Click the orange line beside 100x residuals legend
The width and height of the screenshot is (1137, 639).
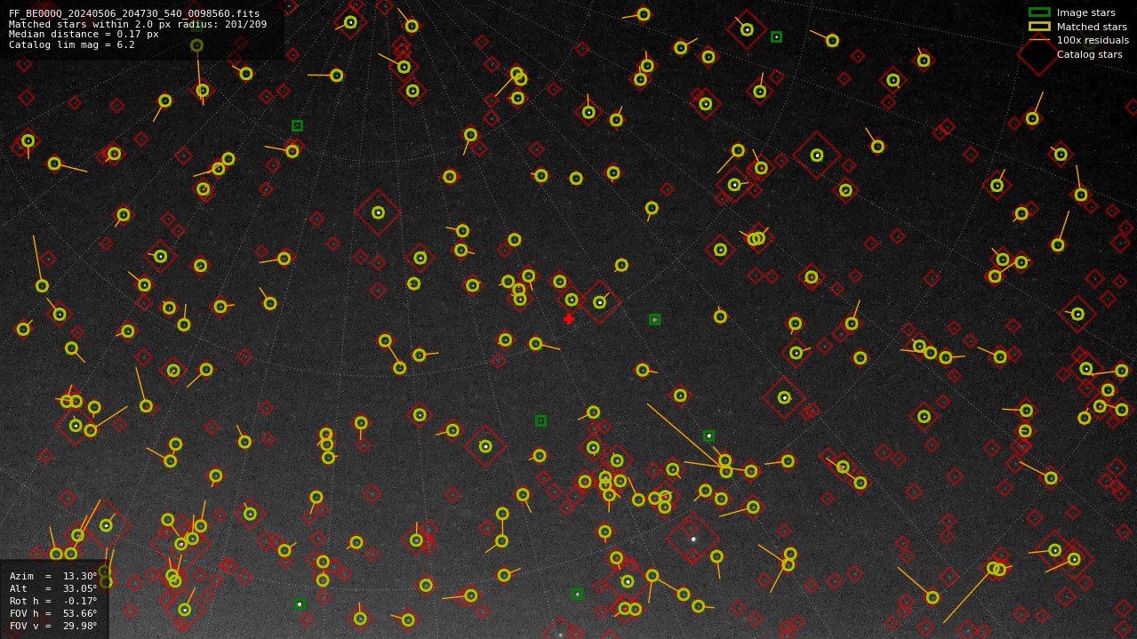1039,40
